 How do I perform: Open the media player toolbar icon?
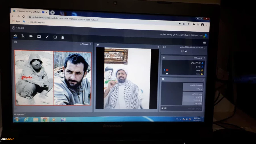click(55, 37)
